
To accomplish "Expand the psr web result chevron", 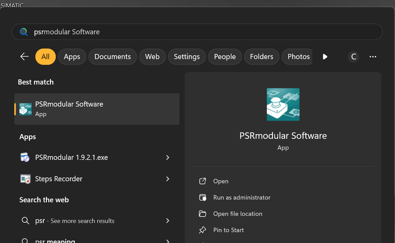I will [168, 221].
